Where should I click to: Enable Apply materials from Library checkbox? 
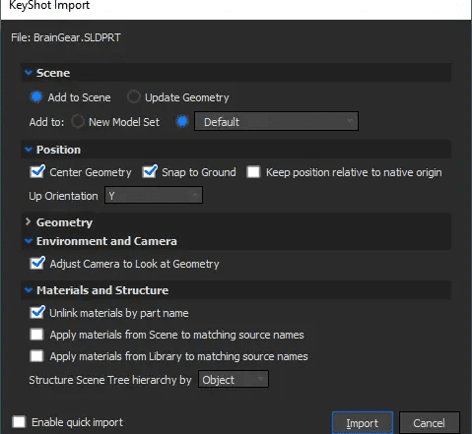(x=36, y=356)
